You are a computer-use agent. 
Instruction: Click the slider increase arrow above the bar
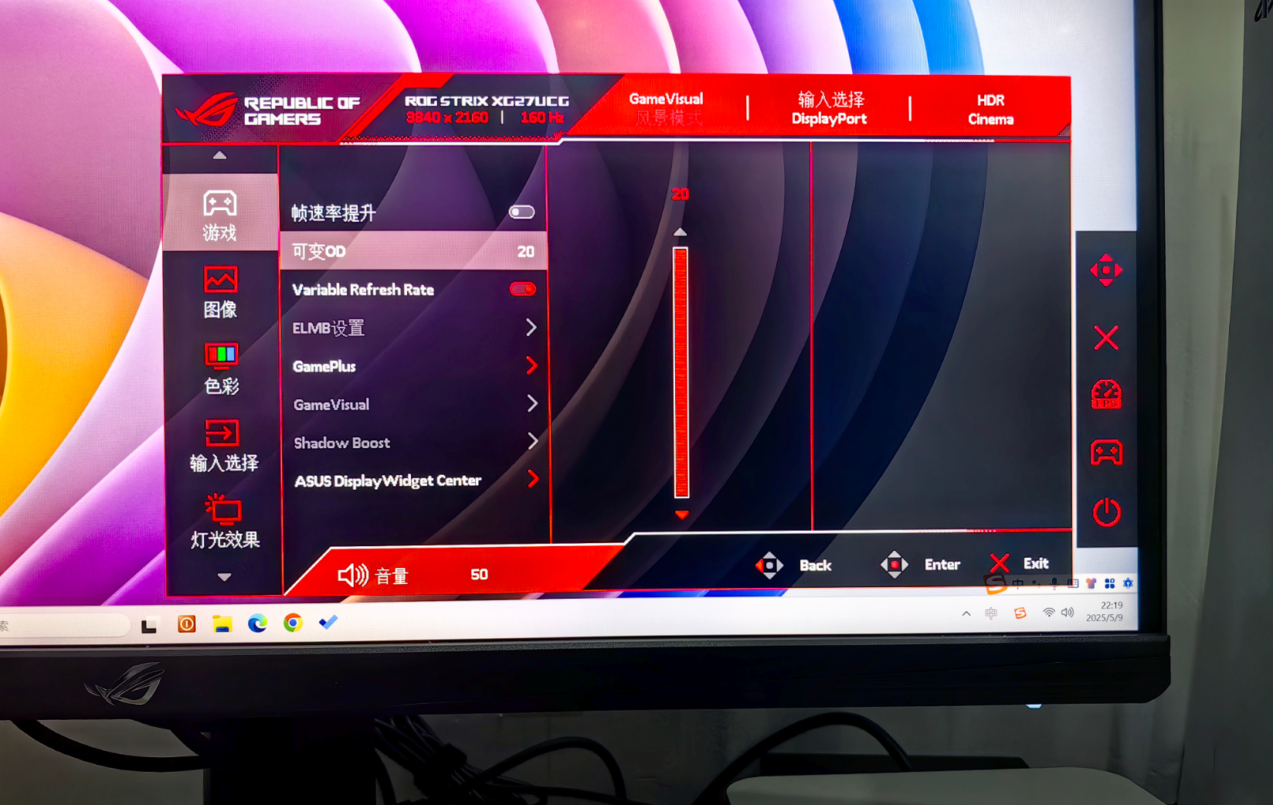(680, 232)
